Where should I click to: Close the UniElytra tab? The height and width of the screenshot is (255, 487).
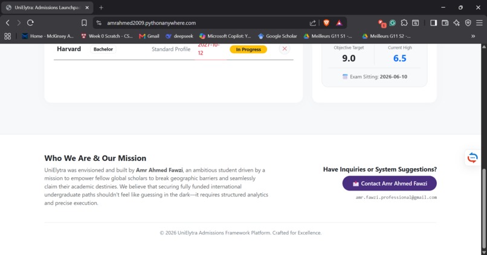[87, 7]
